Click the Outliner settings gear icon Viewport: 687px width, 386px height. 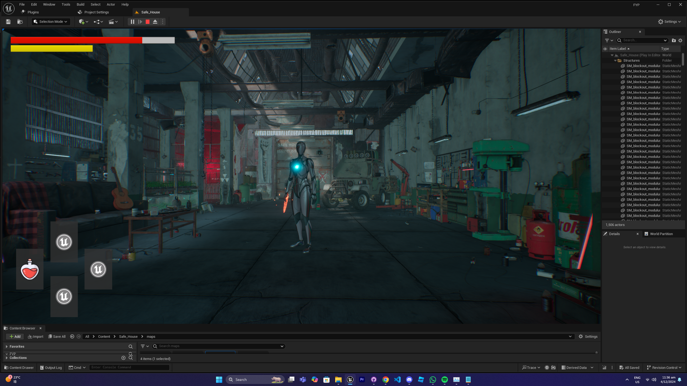[x=680, y=40]
